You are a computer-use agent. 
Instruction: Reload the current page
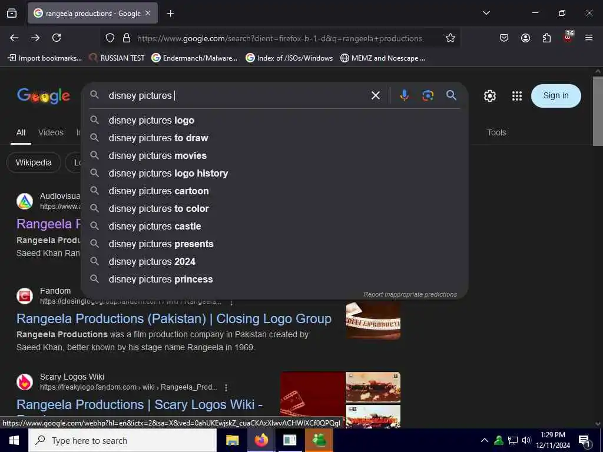coord(57,38)
